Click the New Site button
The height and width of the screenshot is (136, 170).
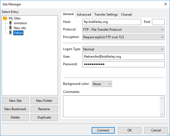(15, 101)
